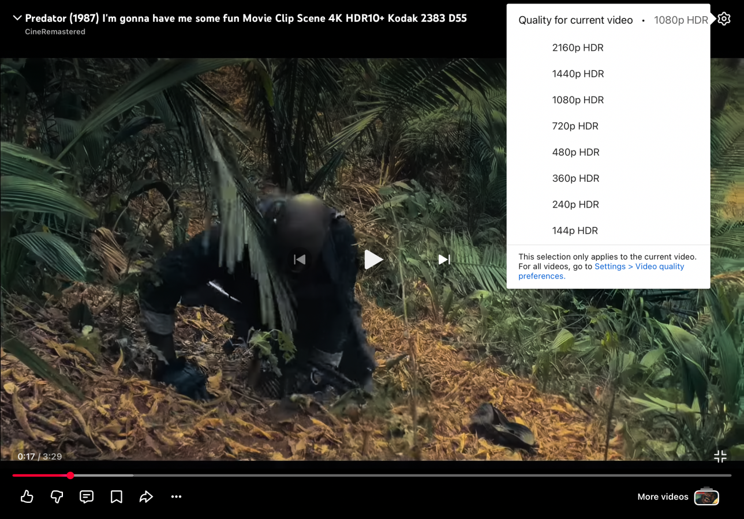This screenshot has width=744, height=519.
Task: Choose 480p HDR quality option
Action: coord(575,152)
